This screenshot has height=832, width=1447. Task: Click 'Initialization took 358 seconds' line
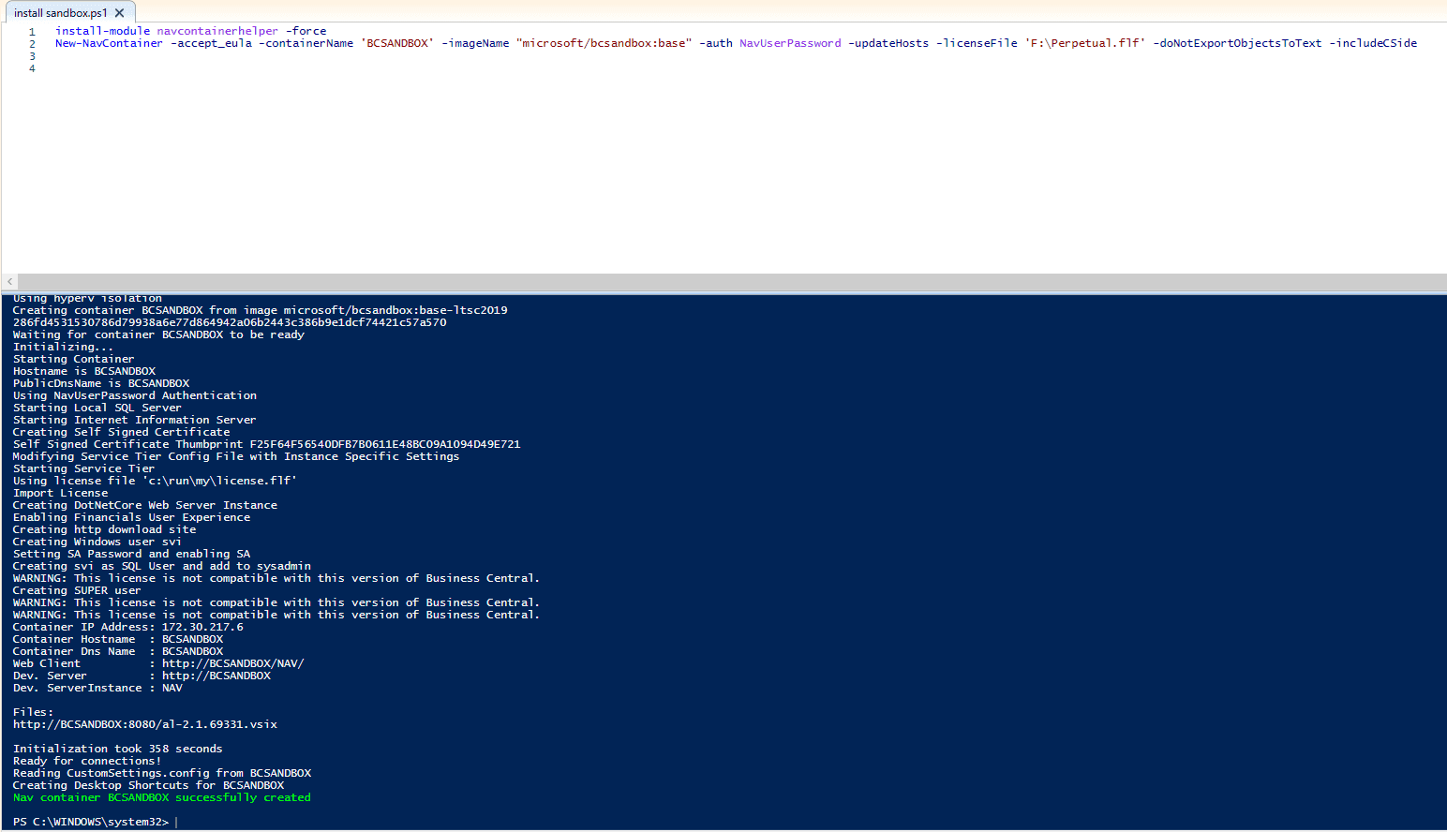[118, 749]
